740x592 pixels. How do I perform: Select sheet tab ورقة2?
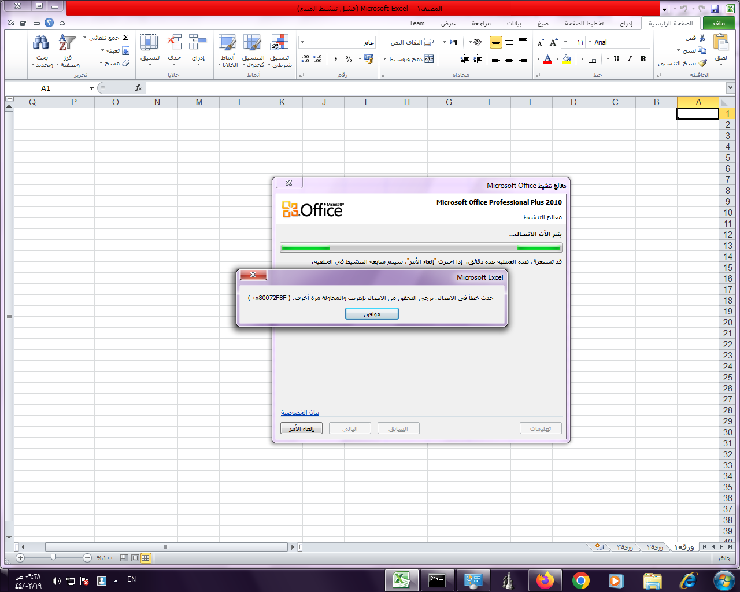pyautogui.click(x=654, y=547)
